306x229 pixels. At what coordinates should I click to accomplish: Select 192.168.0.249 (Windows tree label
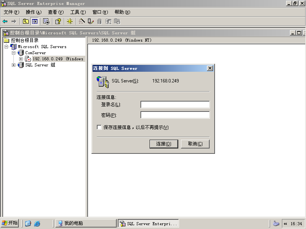[x=58, y=59]
